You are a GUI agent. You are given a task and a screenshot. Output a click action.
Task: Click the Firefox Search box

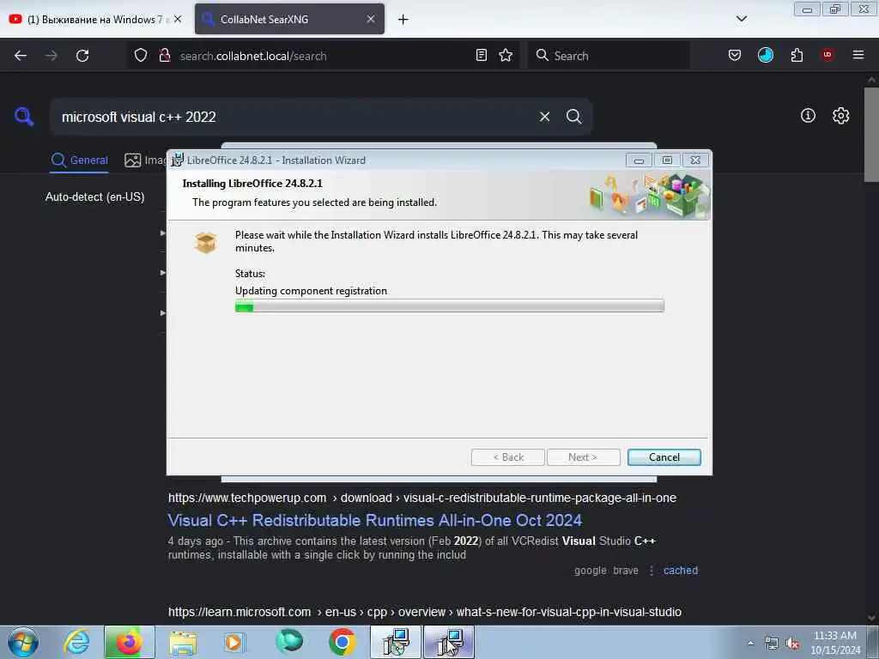pos(609,56)
